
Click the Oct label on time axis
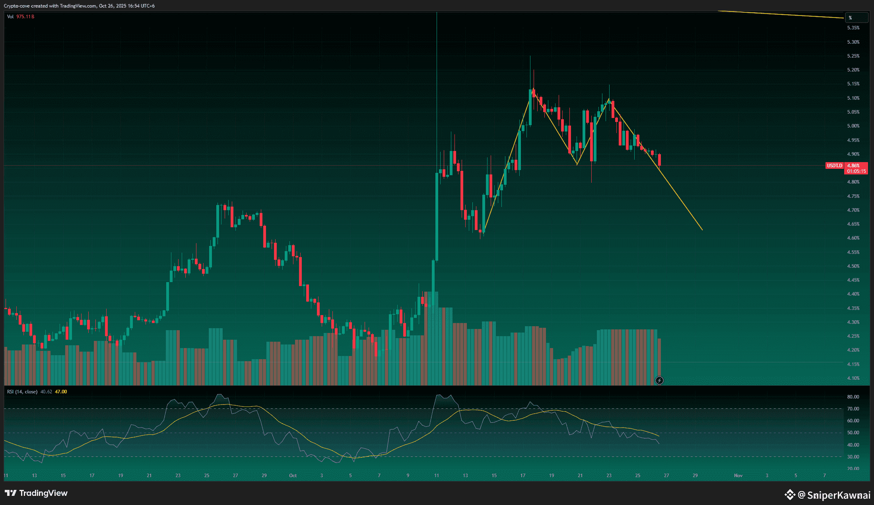click(293, 476)
